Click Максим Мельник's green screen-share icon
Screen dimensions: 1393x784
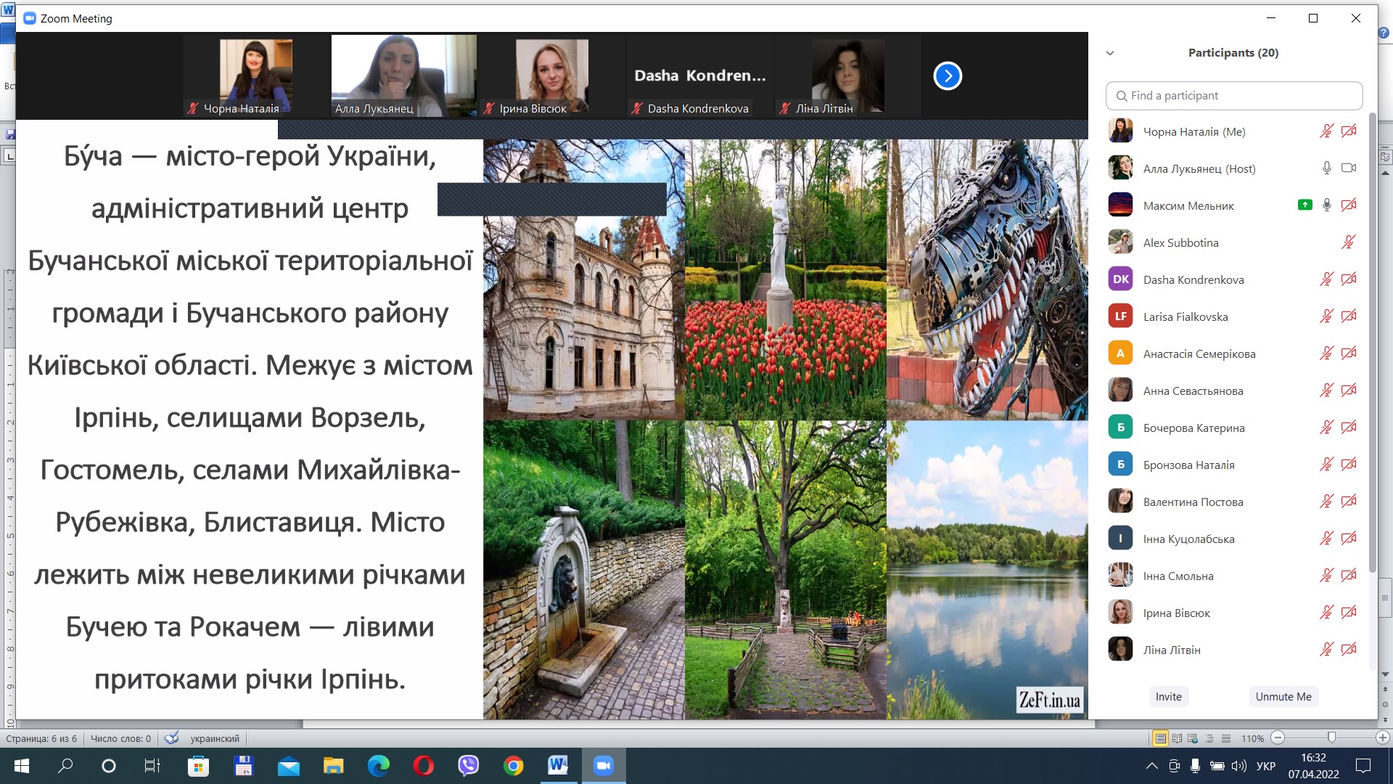1304,205
